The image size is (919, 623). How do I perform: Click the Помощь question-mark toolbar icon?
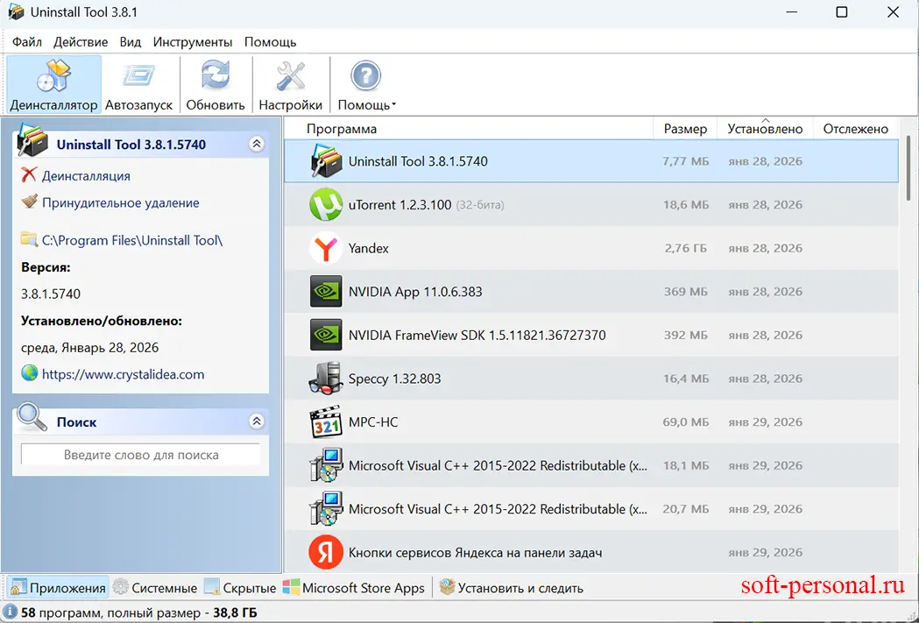pyautogui.click(x=365, y=76)
